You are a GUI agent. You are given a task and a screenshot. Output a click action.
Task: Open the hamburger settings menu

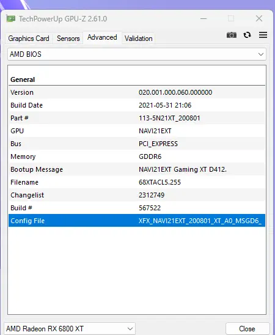[263, 35]
